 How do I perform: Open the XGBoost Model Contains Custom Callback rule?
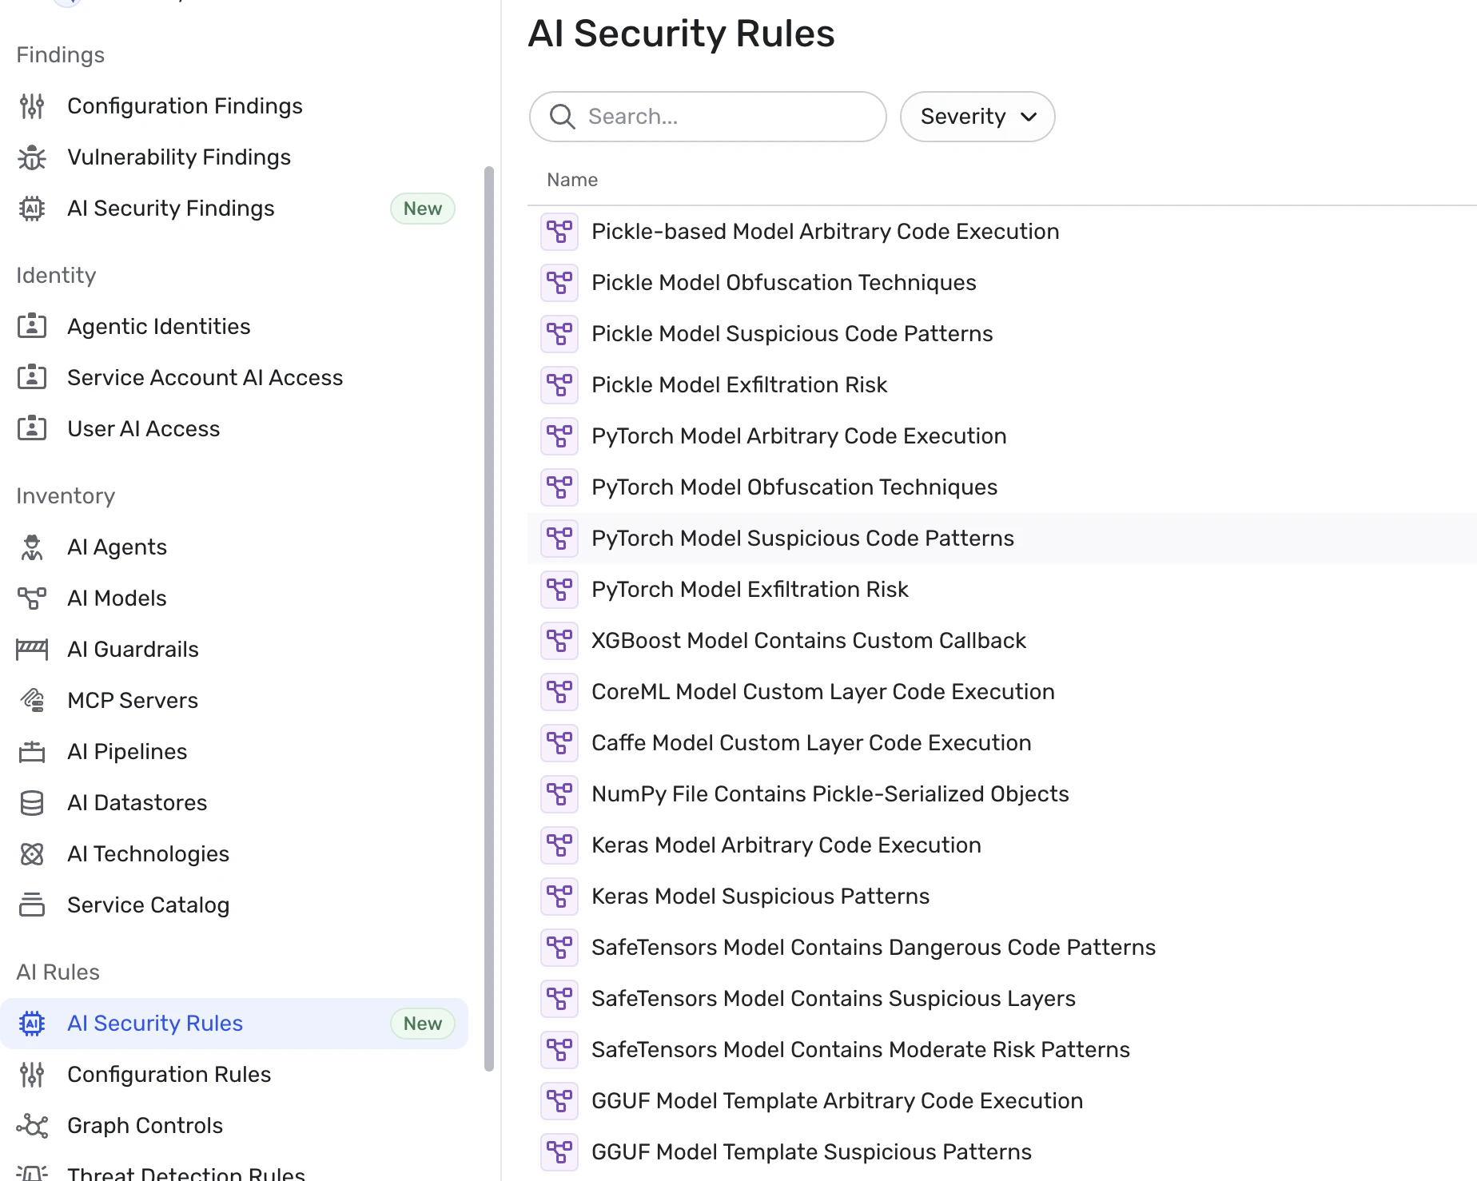809,641
